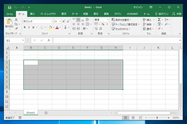Click the Percent Style icon
Image resolution: width=187 pixels, height=124 pixels.
(x=103, y=24)
